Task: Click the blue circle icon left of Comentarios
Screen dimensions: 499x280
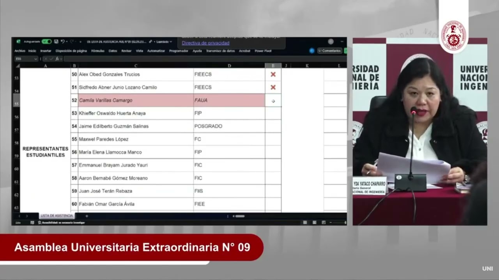Action: [312, 51]
